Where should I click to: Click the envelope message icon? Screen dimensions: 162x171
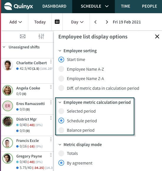pyautogui.click(x=23, y=36)
